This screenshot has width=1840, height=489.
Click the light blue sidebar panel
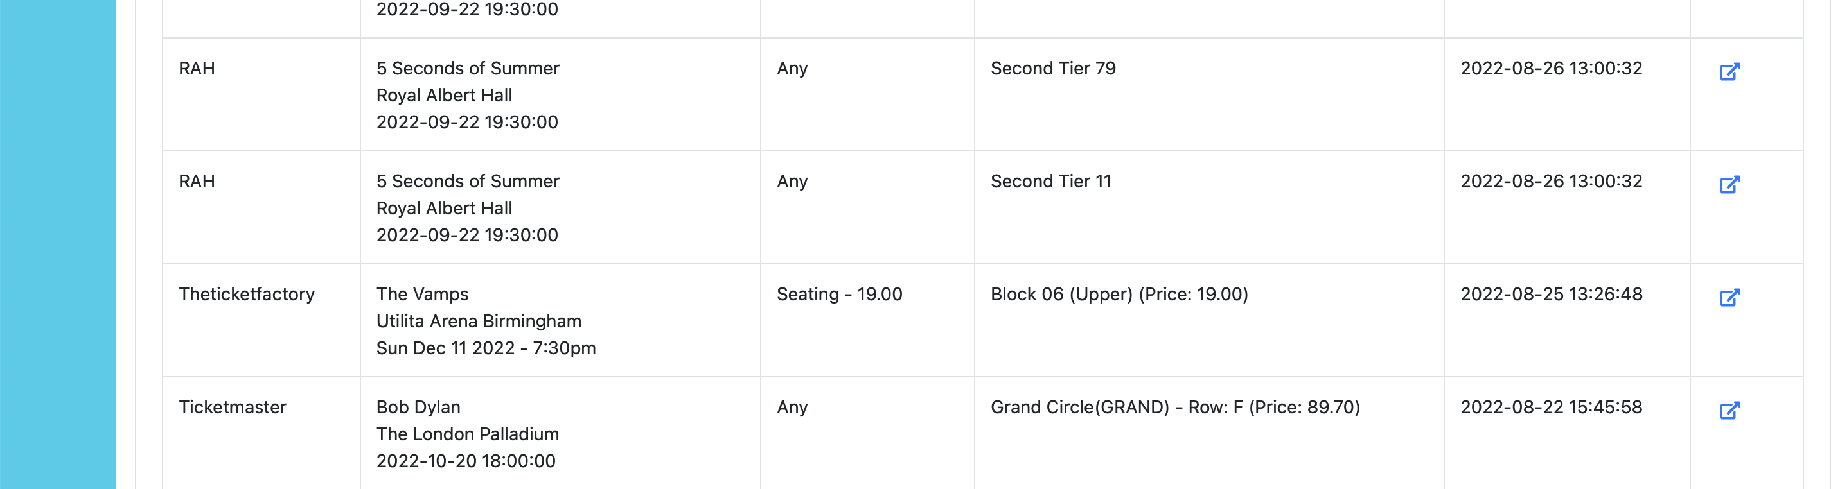pyautogui.click(x=57, y=243)
